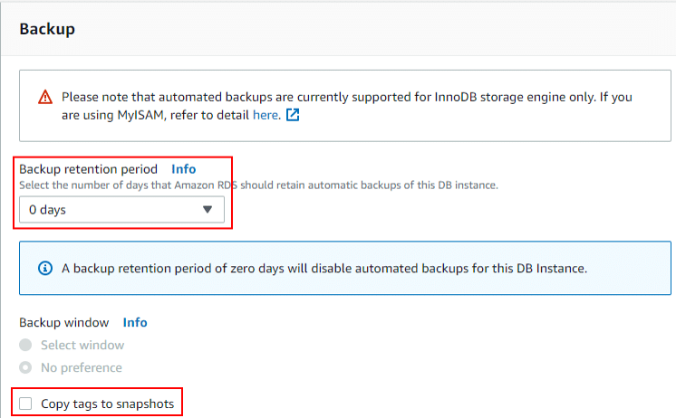Screen dimensions: 676x418
Task: Open Info link beside Backup window
Action: 135,322
